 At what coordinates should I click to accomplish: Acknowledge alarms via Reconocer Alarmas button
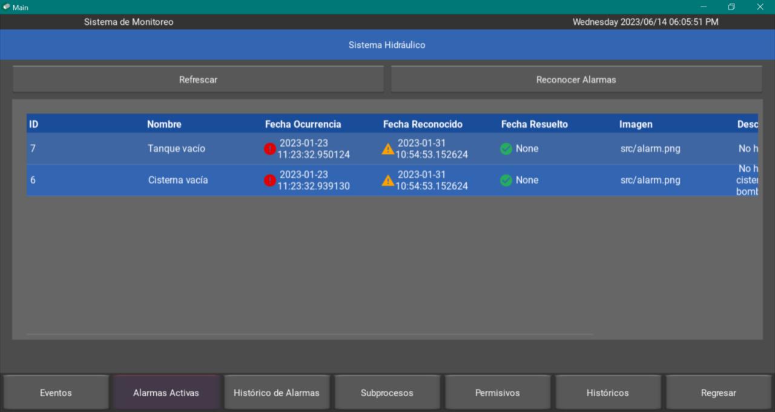click(x=576, y=79)
